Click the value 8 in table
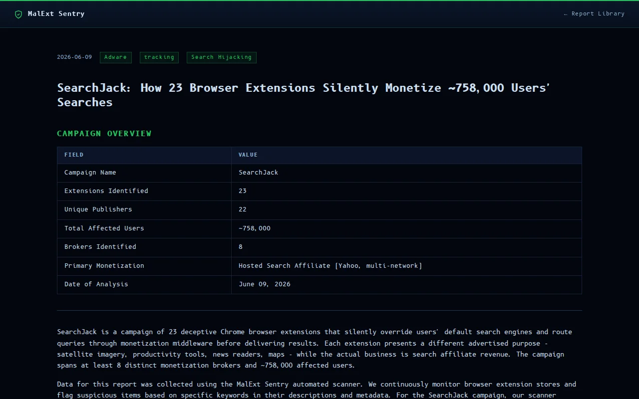This screenshot has height=399, width=639. click(406, 247)
